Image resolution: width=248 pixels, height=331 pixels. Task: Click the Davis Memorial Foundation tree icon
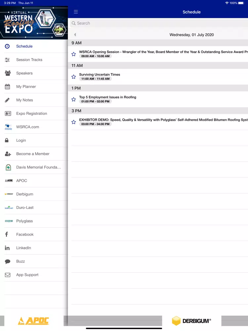[x=8, y=167]
